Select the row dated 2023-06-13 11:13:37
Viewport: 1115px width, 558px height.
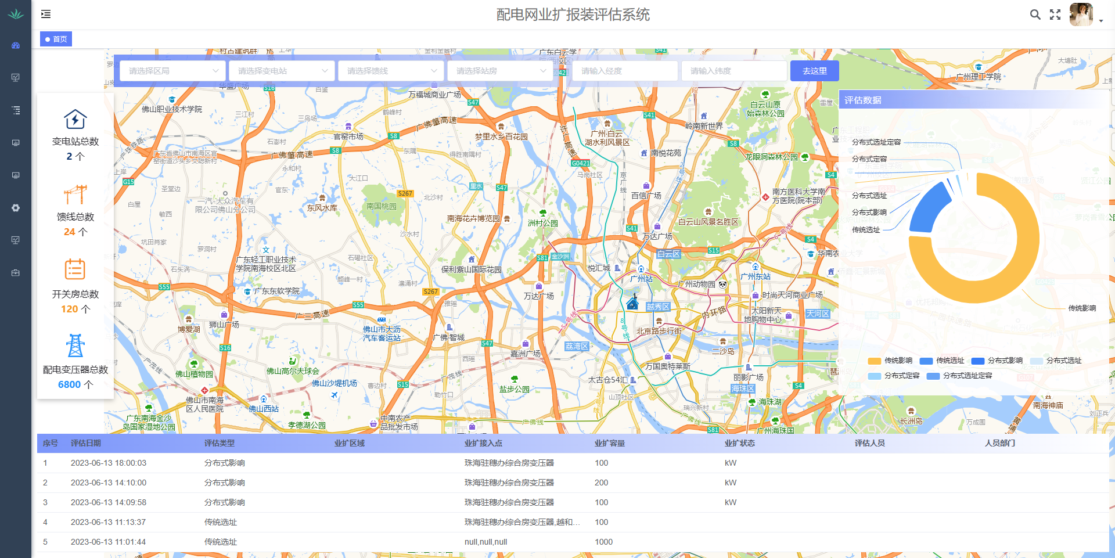(x=573, y=522)
